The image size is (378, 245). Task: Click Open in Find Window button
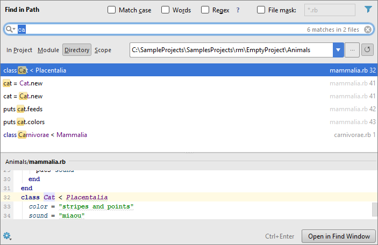(x=338, y=236)
